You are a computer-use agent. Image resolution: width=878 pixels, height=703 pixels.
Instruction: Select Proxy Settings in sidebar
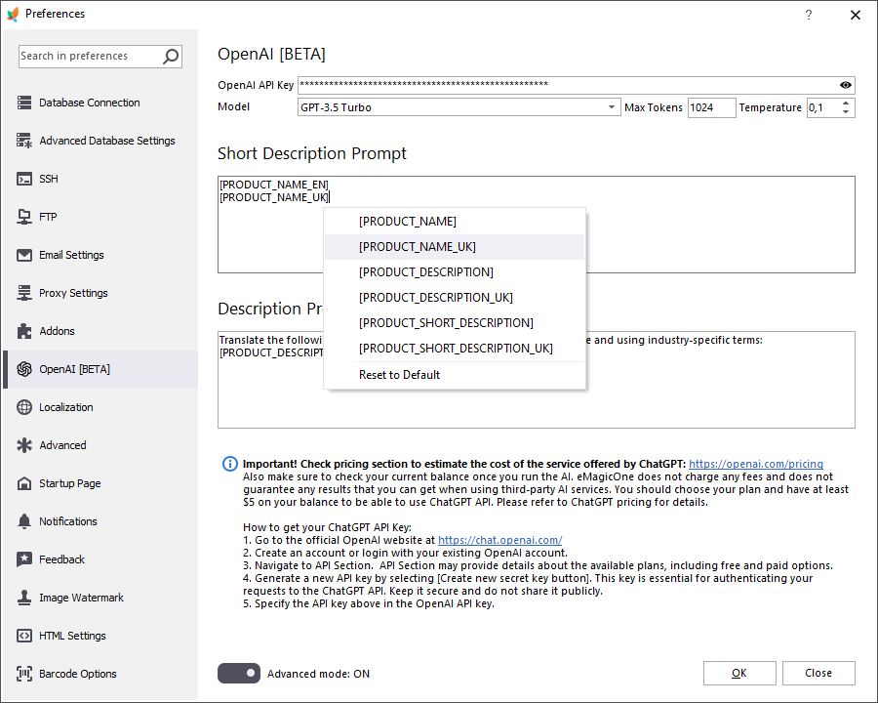(100, 293)
